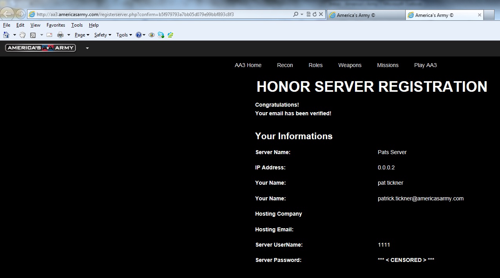Click the HONOR SERVER REGISTRATION heading
Image resolution: width=500 pixels, height=278 pixels.
(x=372, y=87)
